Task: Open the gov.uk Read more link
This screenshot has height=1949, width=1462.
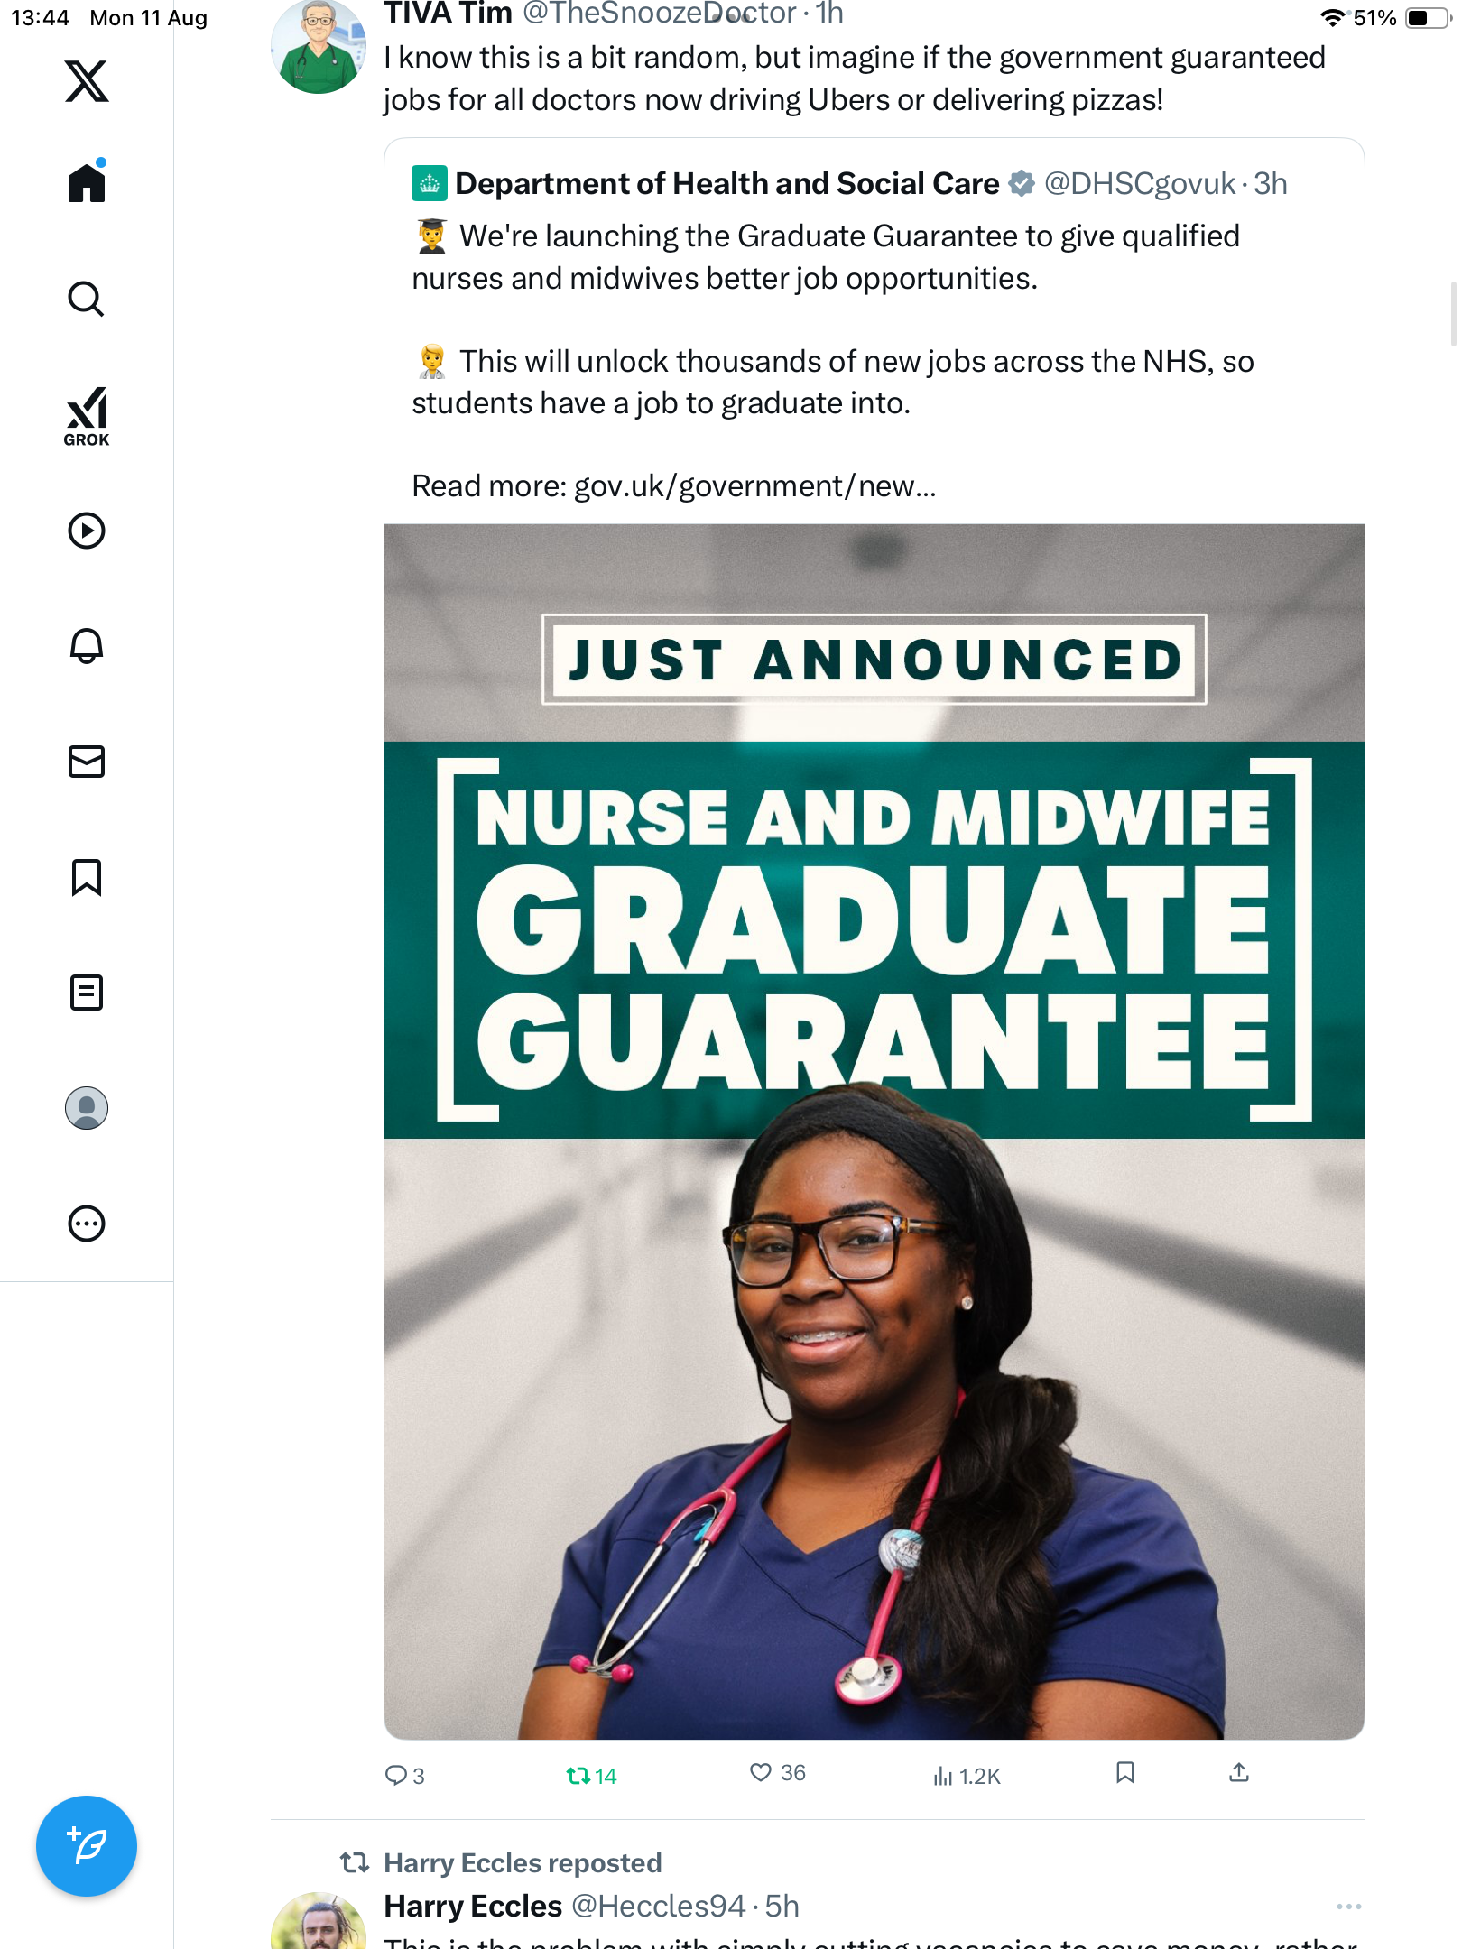Action: (x=755, y=486)
